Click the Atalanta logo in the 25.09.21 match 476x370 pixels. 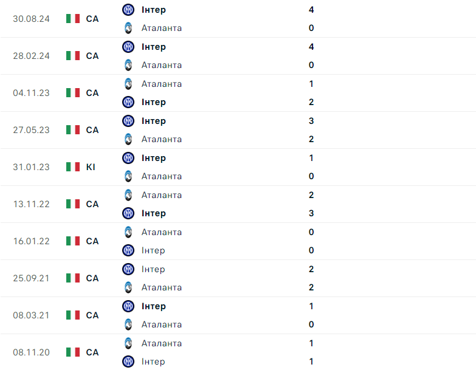click(128, 287)
